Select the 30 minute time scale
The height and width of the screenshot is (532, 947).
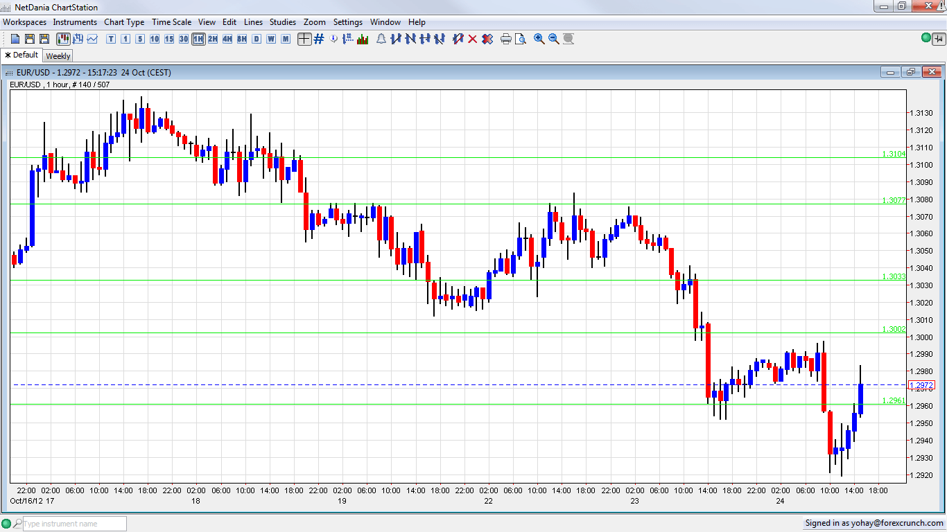(184, 39)
